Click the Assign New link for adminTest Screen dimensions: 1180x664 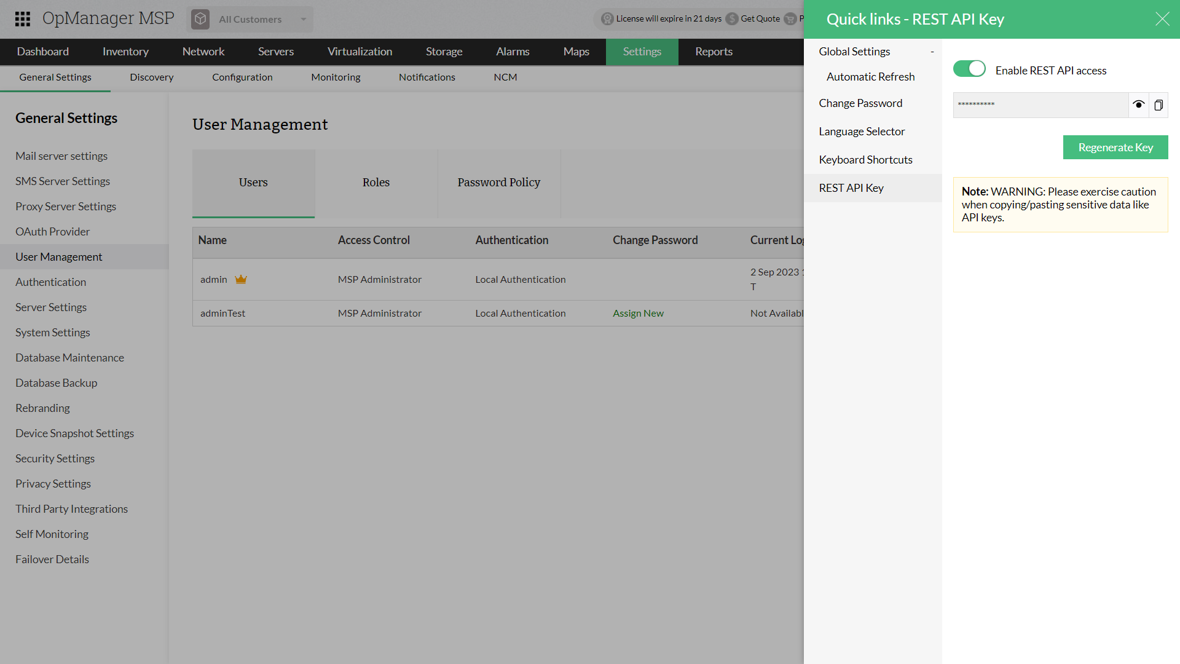point(638,314)
